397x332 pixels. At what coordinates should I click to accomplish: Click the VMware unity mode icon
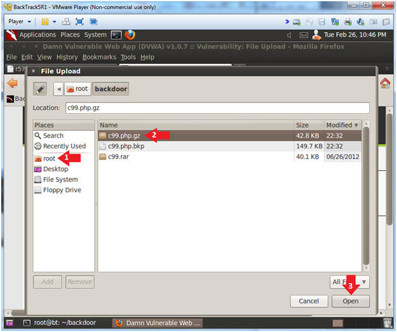tap(93, 22)
